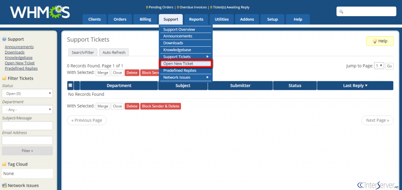Click the Go button
402x190 pixels.
pyautogui.click(x=389, y=66)
